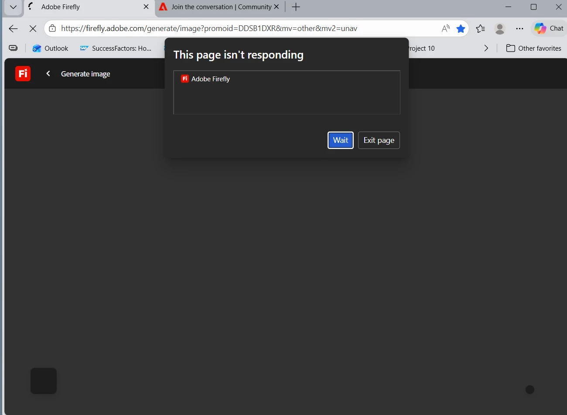The height and width of the screenshot is (415, 567).
Task: Open the Project 10 favorite
Action: [x=421, y=48]
